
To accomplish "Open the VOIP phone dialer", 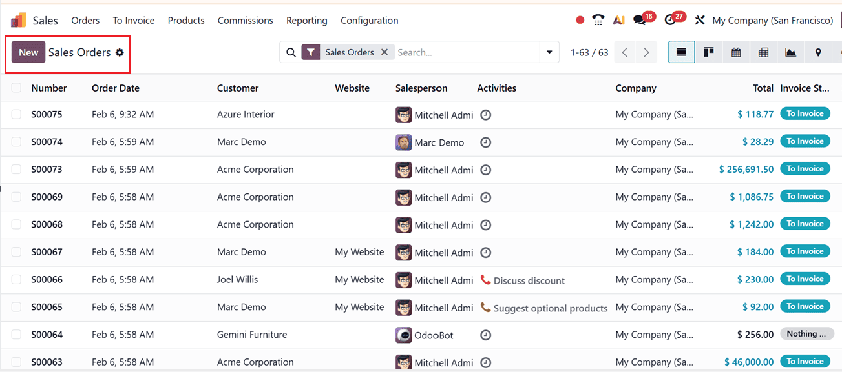I will coord(598,20).
